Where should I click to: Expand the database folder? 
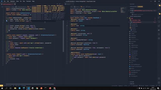(133, 37)
